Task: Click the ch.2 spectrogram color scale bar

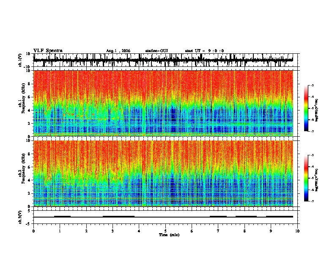Action: tap(306, 178)
